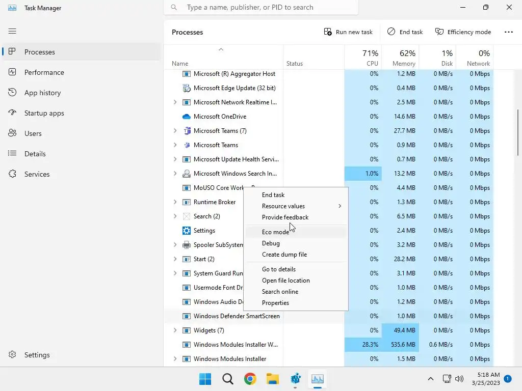Expand the Runtime Broker process
Image resolution: width=522 pixels, height=391 pixels.
coord(175,202)
